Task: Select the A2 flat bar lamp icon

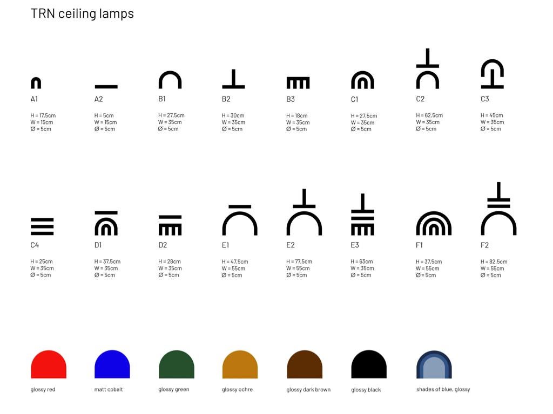Action: 106,86
